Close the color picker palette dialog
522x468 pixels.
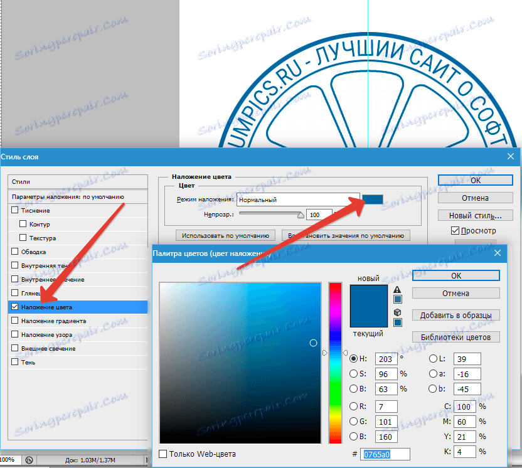tap(498, 253)
